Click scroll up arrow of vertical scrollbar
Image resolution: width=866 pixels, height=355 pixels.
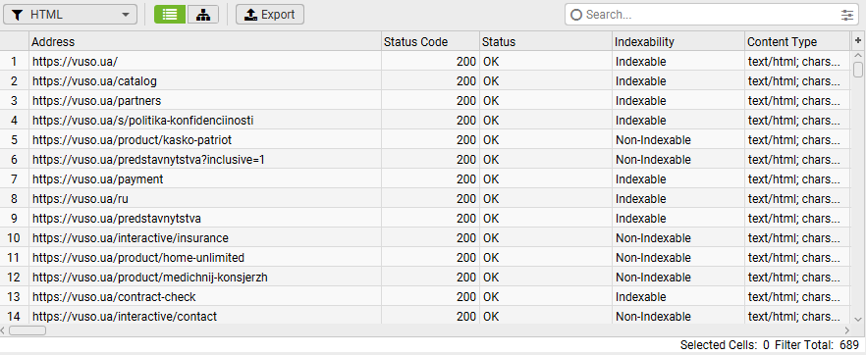point(858,56)
